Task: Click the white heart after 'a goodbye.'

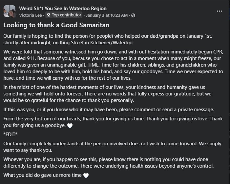Action: point(70,126)
